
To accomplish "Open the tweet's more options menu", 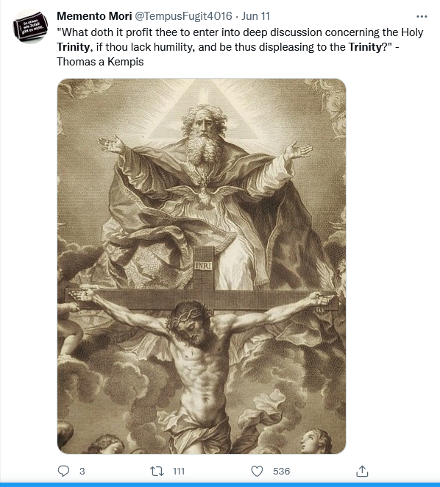I will tap(422, 16).
